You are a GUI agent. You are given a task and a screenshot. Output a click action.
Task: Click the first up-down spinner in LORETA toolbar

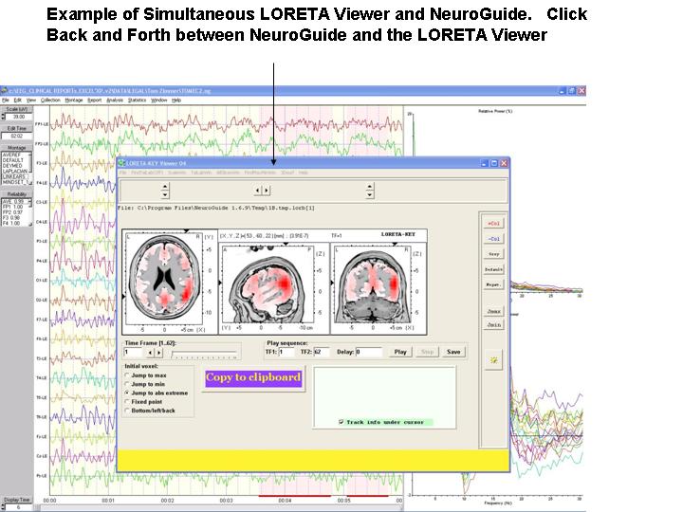[x=165, y=191]
